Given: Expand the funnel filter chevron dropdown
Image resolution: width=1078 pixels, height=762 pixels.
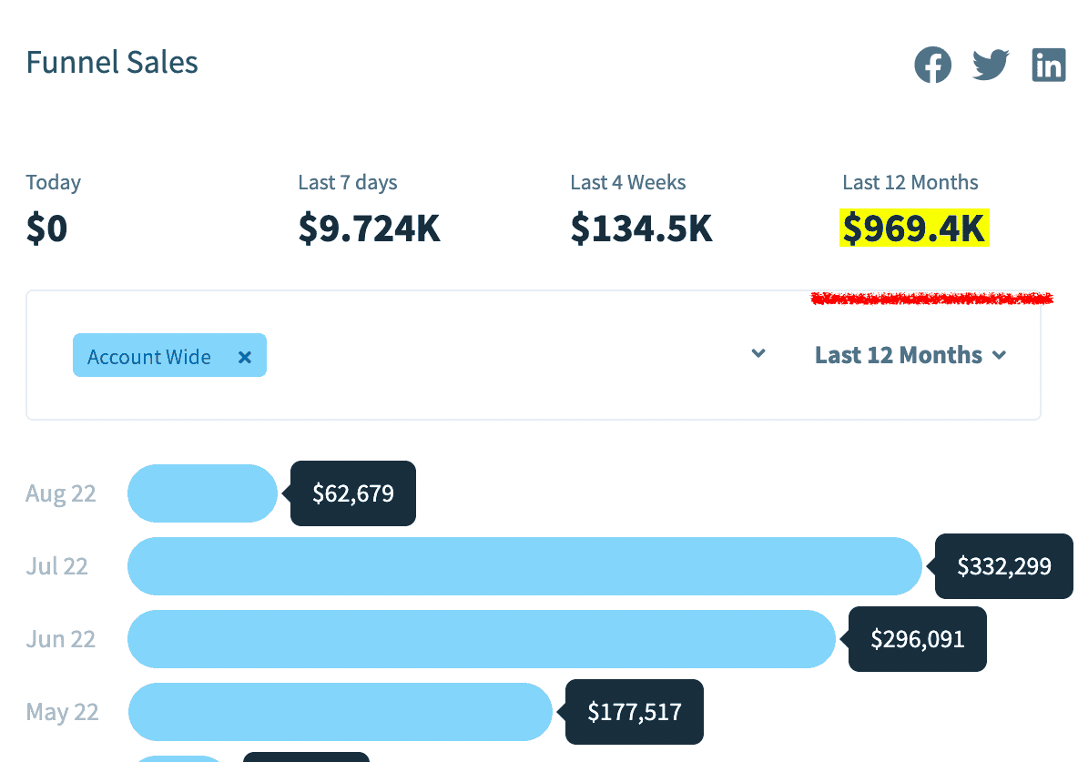Looking at the screenshot, I should pos(758,354).
